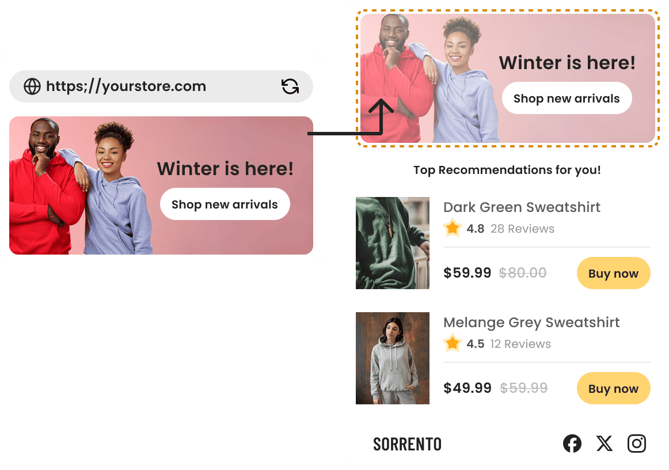Click the star icon beside 4.8 rating
Image resolution: width=669 pixels, height=470 pixels.
coord(453,228)
